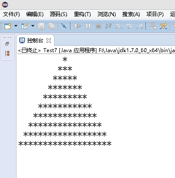This screenshot has width=175, height=178.
Task: Open the 文件(F) menu
Action: pos(11,14)
